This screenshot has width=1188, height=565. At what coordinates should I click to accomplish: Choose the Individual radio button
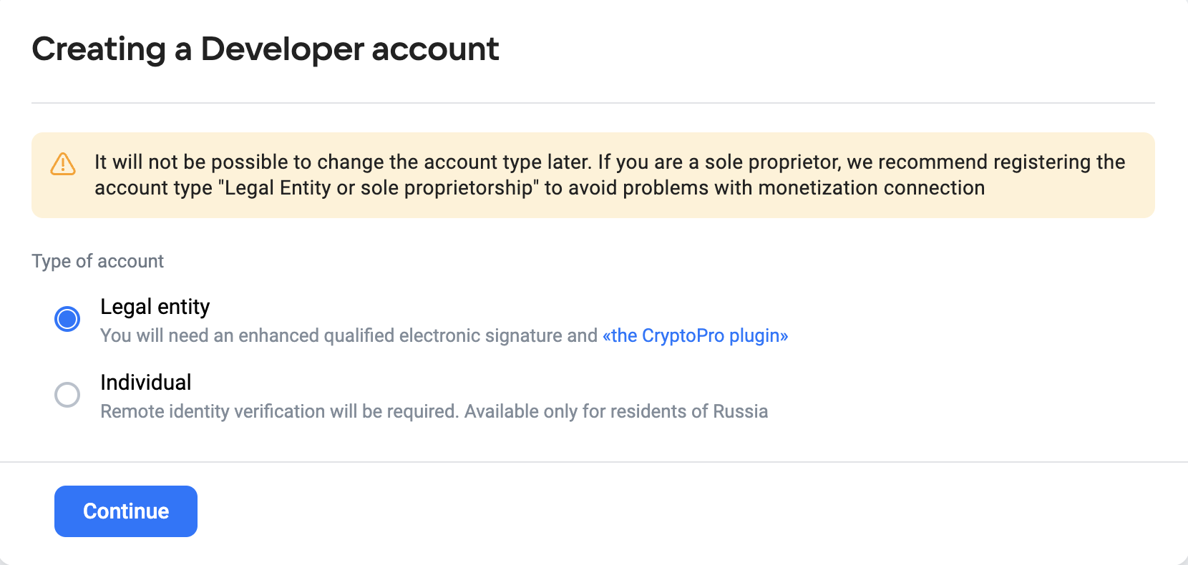coord(67,395)
